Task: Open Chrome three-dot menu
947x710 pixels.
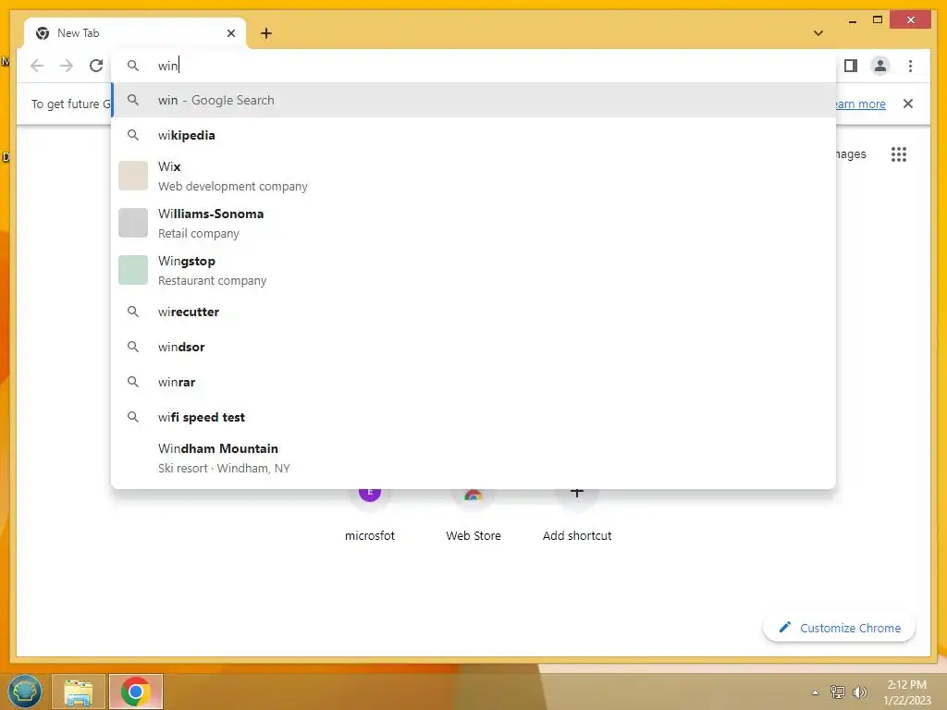Action: (x=910, y=66)
